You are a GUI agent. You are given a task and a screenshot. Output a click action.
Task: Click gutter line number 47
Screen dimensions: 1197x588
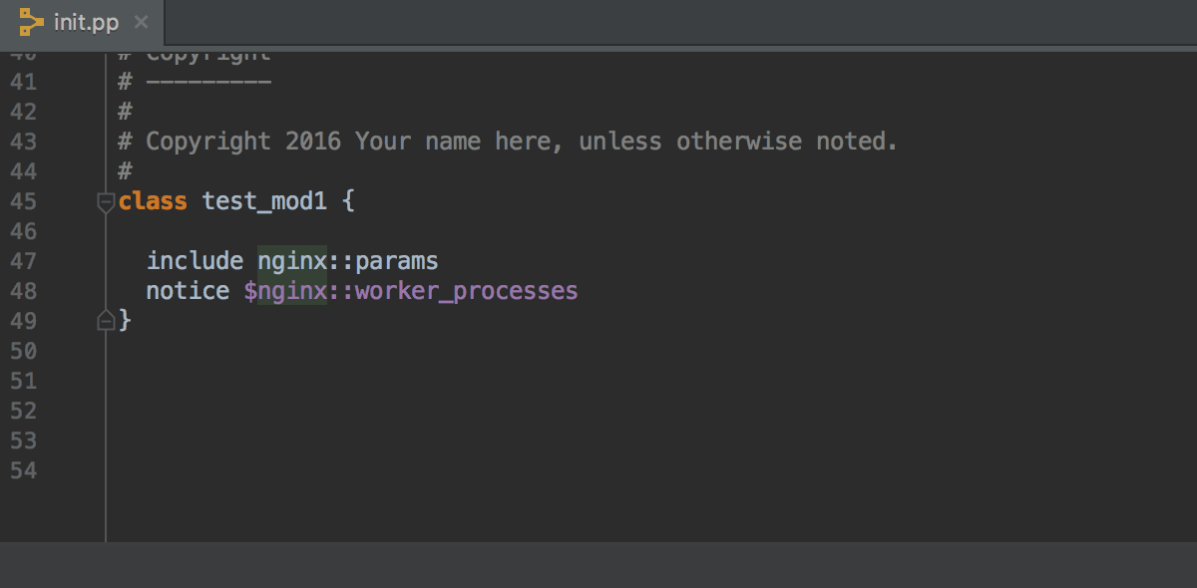point(23,261)
